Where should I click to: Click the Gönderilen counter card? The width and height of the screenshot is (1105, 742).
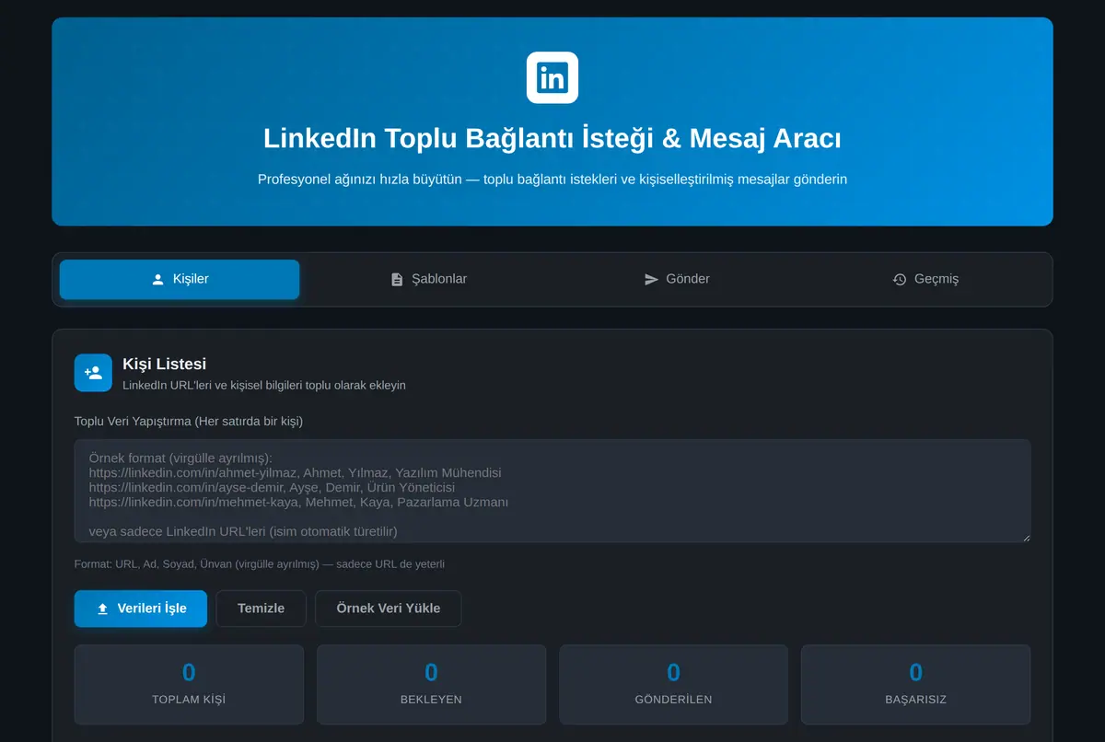coord(673,684)
